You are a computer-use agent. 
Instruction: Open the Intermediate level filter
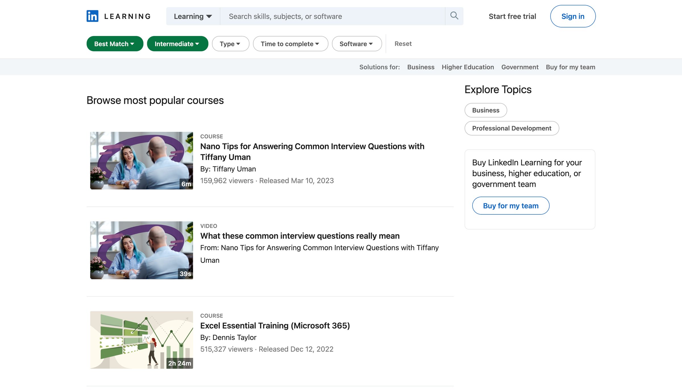[x=178, y=44]
